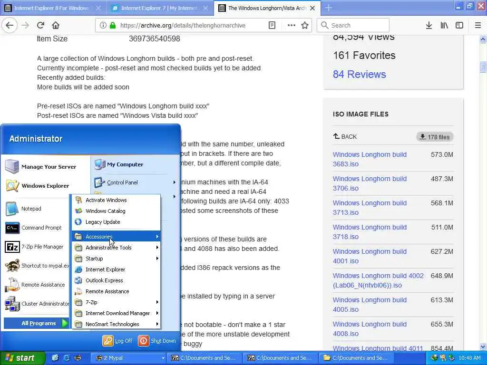Toggle reader view in address bar

tap(272, 26)
